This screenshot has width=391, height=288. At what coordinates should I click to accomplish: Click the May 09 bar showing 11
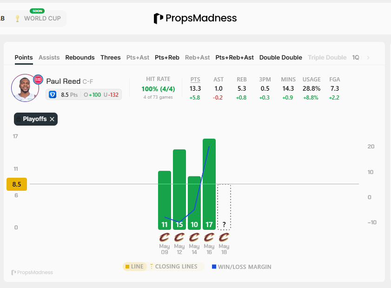coord(165,200)
